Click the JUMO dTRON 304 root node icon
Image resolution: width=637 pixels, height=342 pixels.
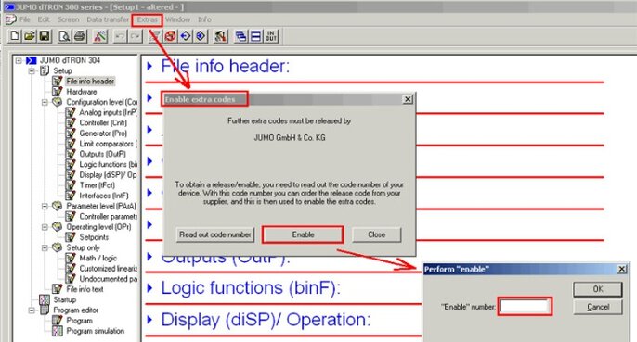31,60
